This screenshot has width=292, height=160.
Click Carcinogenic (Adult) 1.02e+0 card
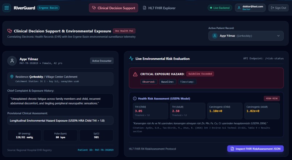[262, 111]
